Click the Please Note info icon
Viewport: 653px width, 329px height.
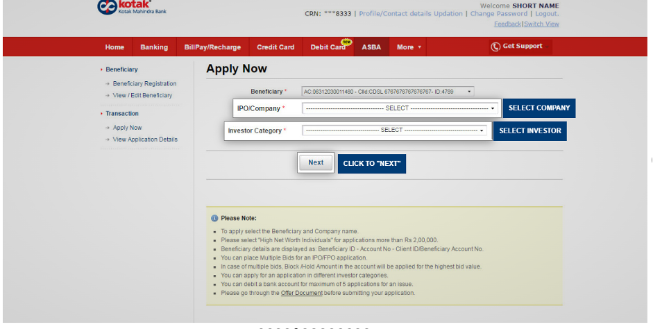coord(214,218)
